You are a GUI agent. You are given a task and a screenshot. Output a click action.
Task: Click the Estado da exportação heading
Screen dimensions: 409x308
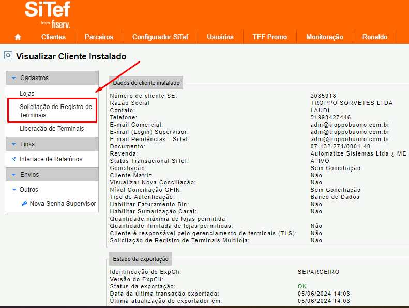[141, 259]
